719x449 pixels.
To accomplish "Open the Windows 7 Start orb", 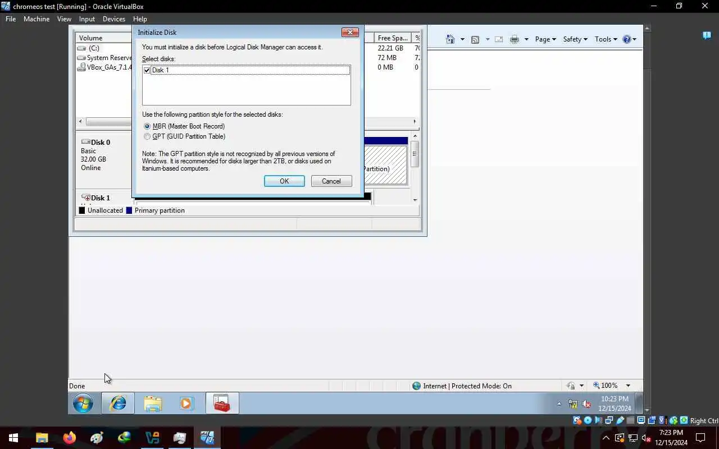I will point(83,404).
